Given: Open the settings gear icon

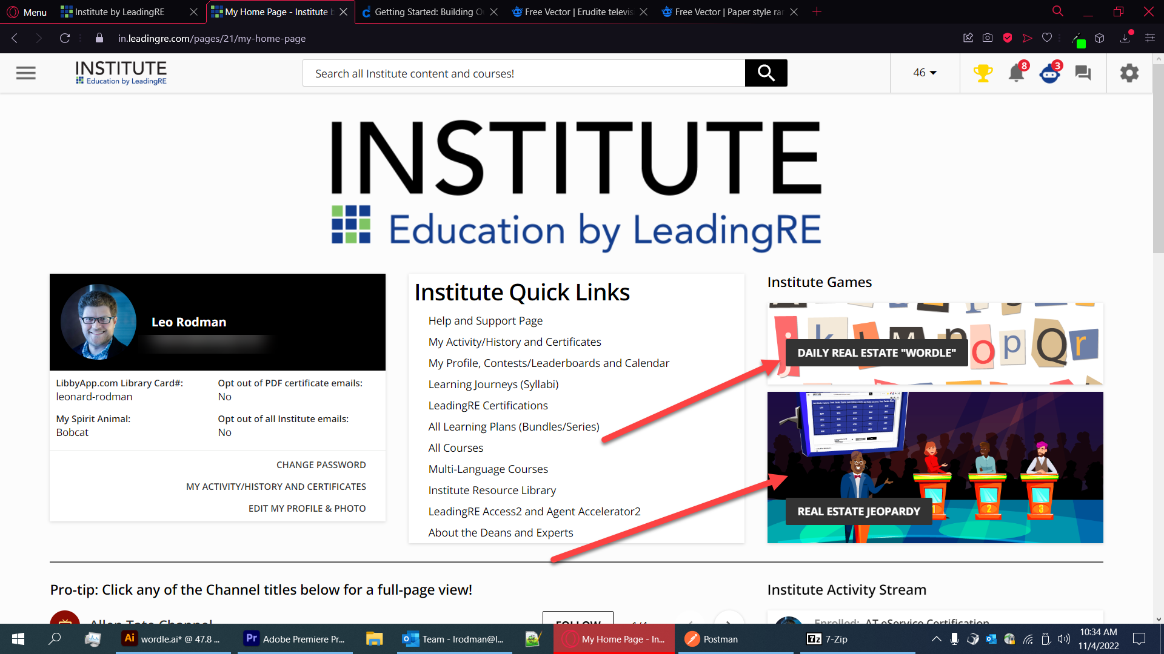Looking at the screenshot, I should (x=1129, y=73).
